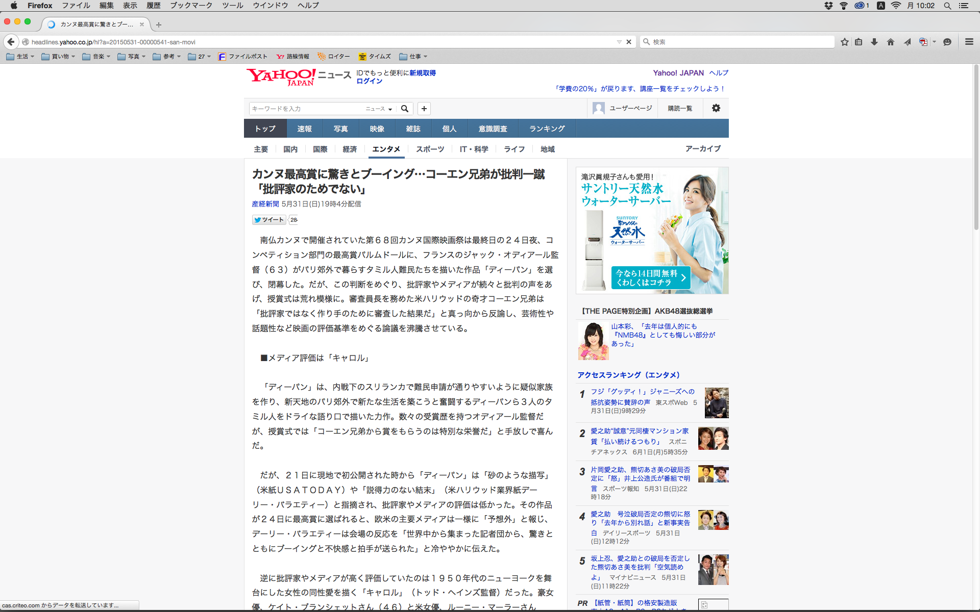Open the URL history dropdown arrow
The height and width of the screenshot is (612, 980).
point(619,42)
